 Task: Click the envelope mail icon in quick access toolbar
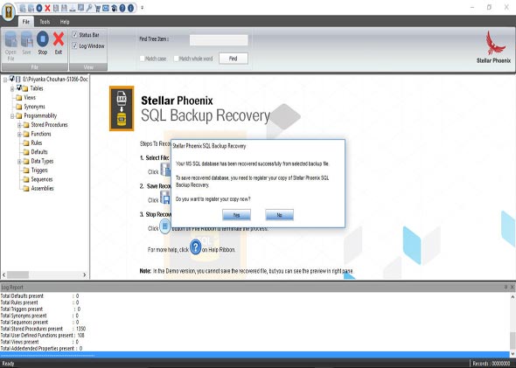(x=106, y=8)
